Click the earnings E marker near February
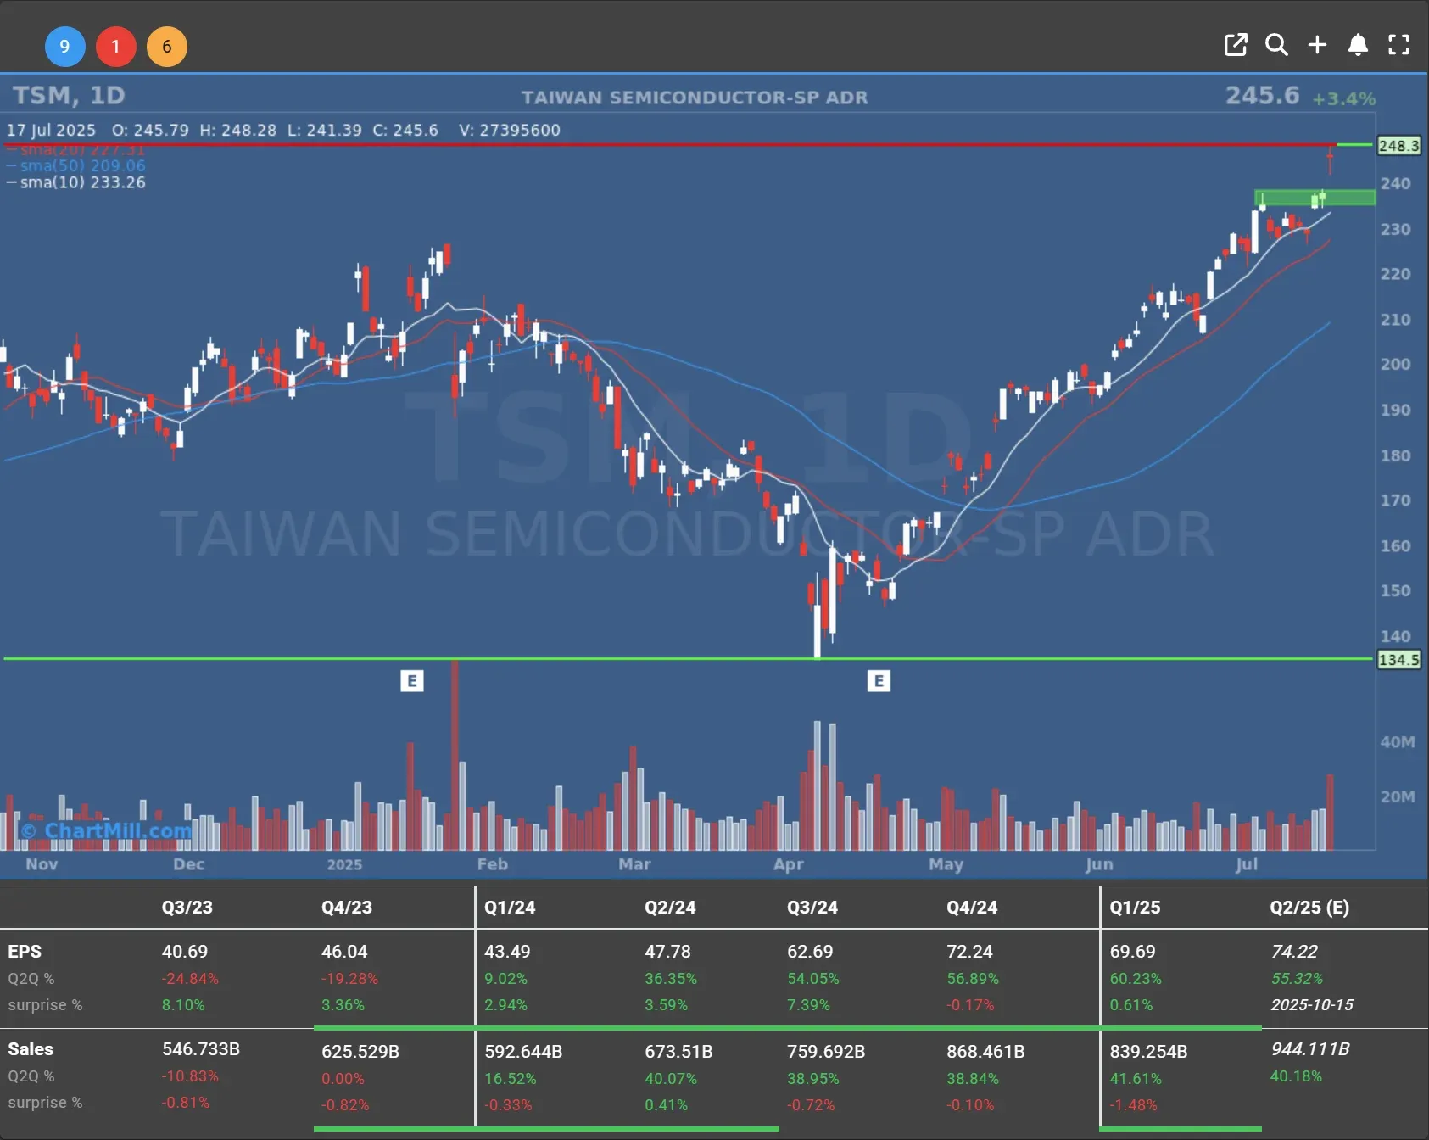 (x=411, y=680)
